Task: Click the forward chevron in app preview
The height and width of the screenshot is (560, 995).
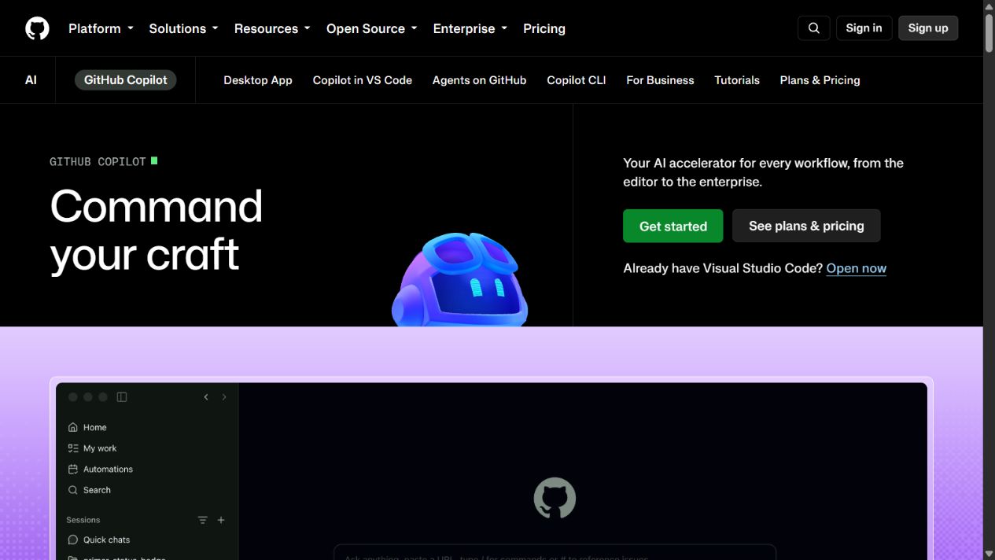Action: tap(224, 397)
